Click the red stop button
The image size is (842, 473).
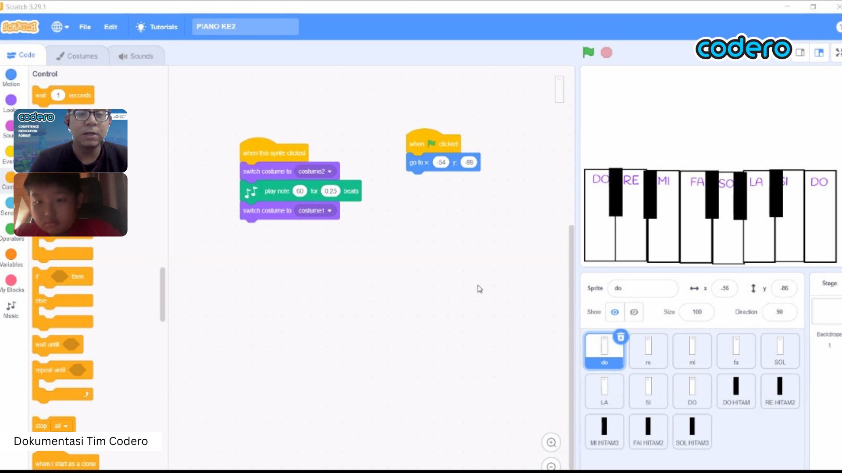607,53
